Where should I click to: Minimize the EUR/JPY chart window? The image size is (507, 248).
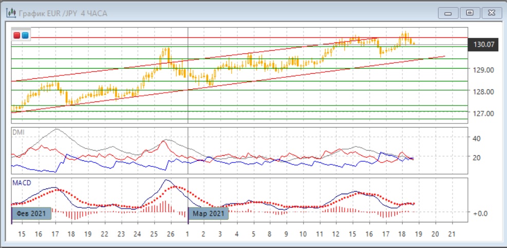450,13
